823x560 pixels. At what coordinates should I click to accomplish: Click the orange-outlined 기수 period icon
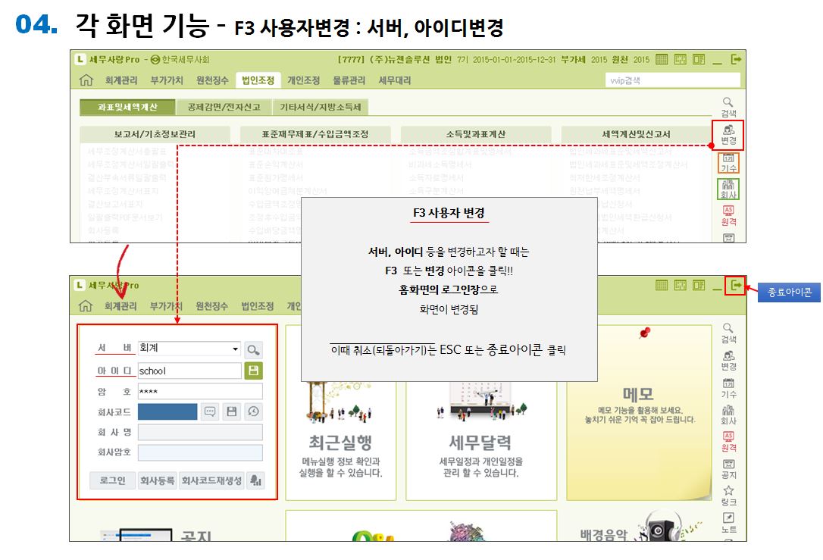click(728, 162)
